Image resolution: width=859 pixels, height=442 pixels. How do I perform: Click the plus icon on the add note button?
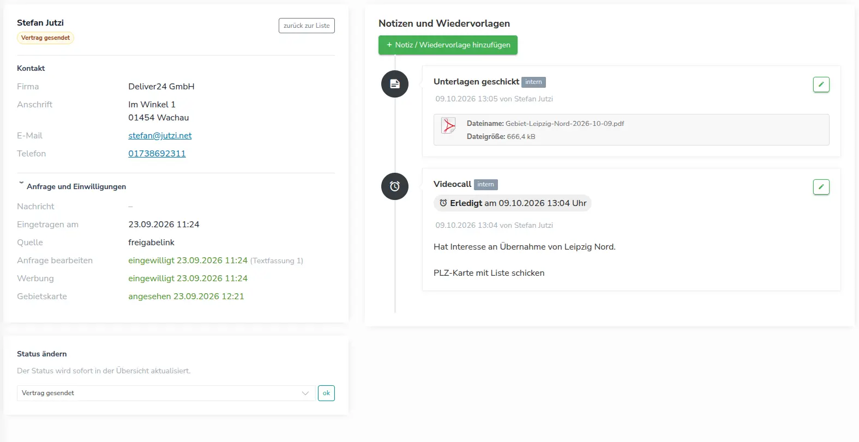coord(389,45)
